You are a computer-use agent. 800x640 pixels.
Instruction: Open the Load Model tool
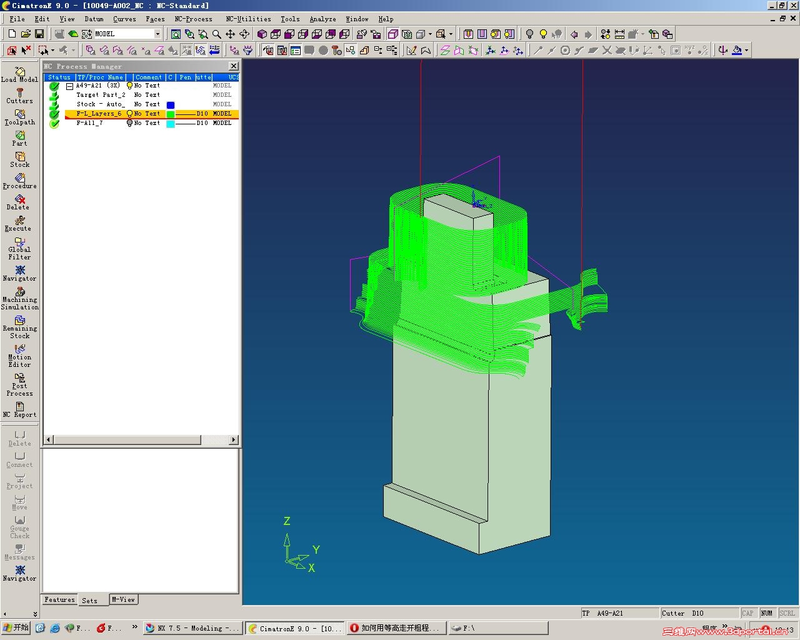[19, 74]
